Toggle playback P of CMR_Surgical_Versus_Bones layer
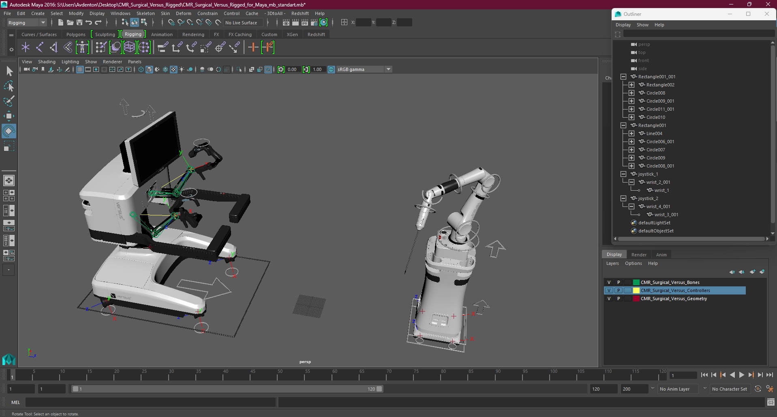Screen dimensions: 777x417 (619, 282)
